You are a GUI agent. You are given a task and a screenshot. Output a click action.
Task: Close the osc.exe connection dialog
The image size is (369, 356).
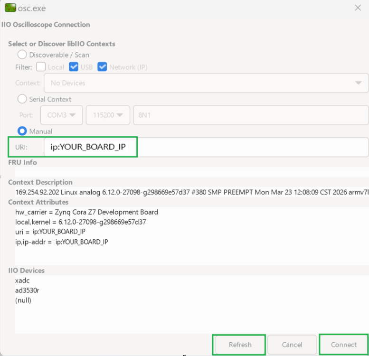[x=358, y=8]
